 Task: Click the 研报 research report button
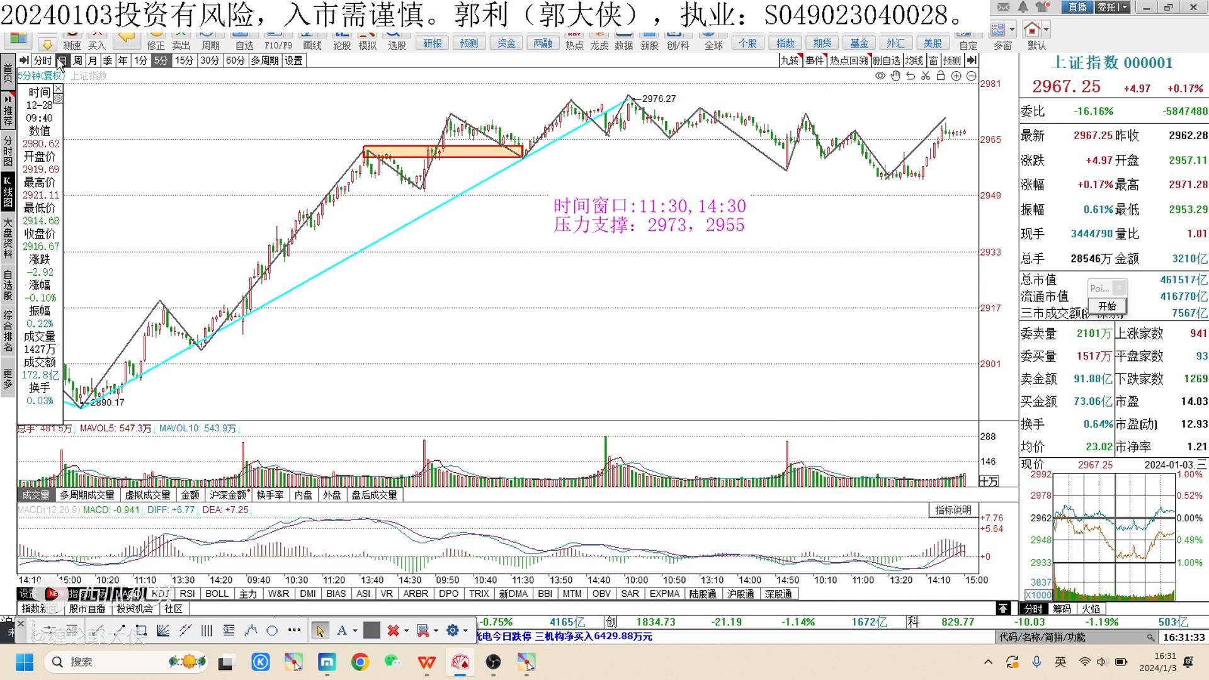(x=432, y=43)
